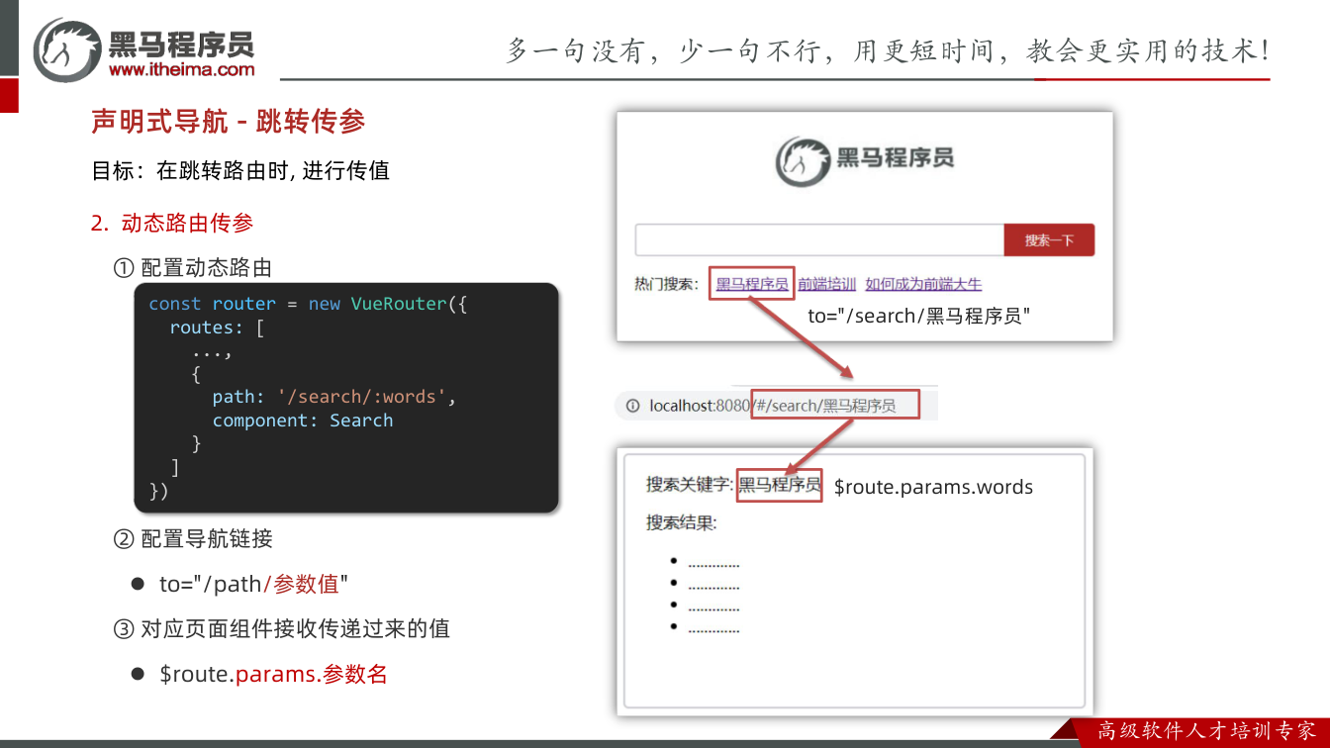Click the "热门搜索:" label

pos(667,284)
